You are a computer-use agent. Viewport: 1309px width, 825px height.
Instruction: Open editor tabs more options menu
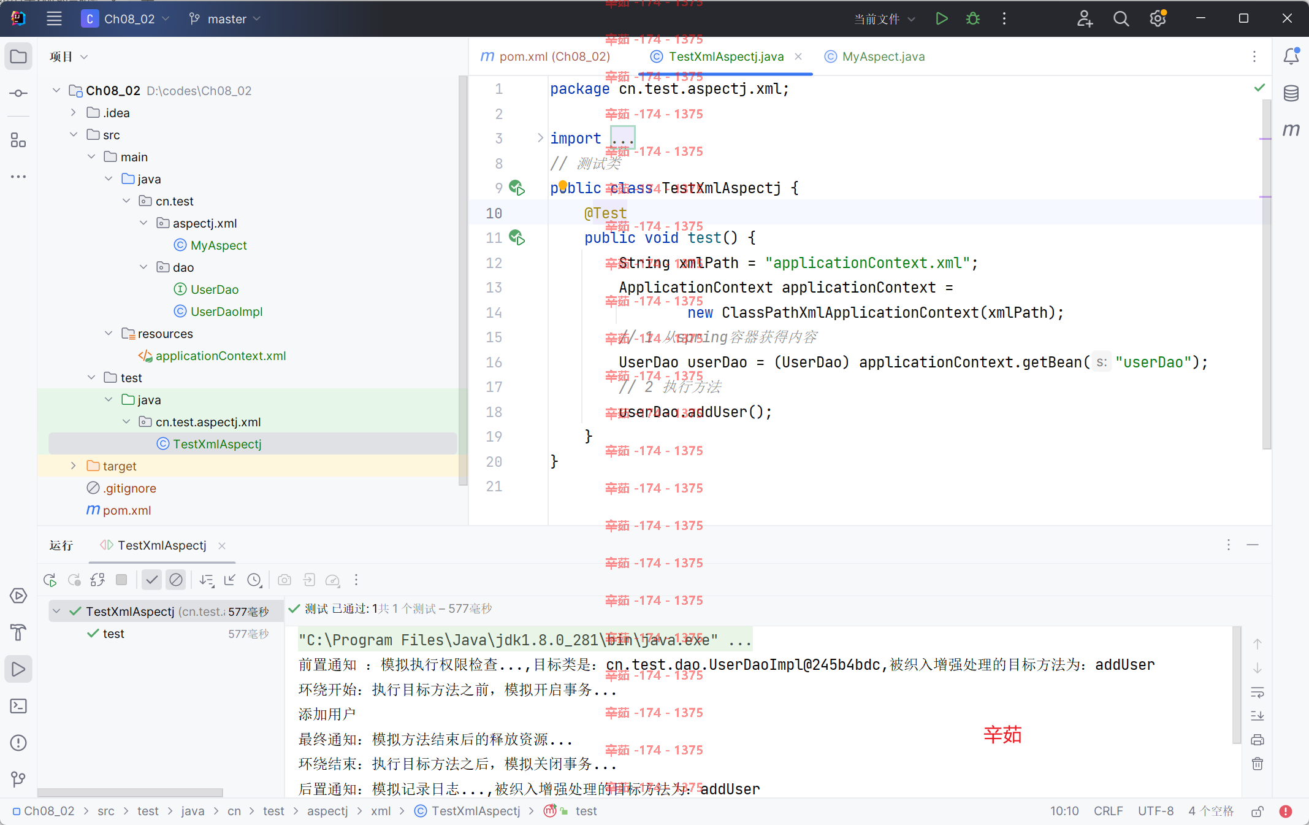(1254, 56)
